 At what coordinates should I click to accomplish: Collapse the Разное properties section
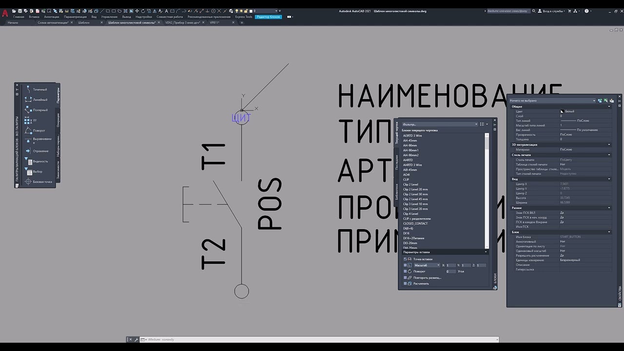point(609,208)
